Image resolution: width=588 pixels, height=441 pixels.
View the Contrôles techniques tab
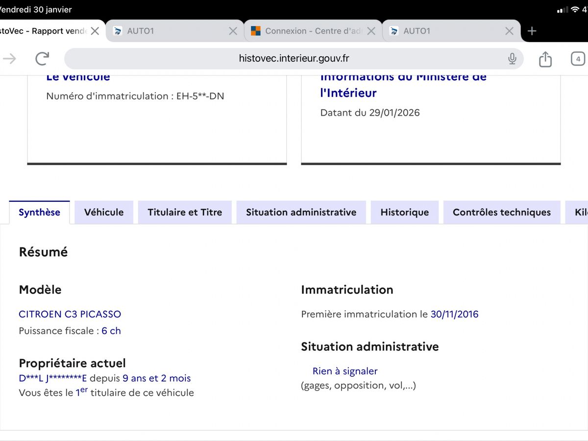click(x=501, y=212)
